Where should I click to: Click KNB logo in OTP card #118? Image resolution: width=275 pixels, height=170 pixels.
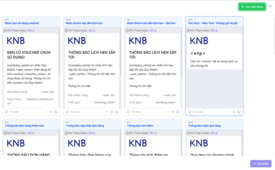(x=199, y=41)
